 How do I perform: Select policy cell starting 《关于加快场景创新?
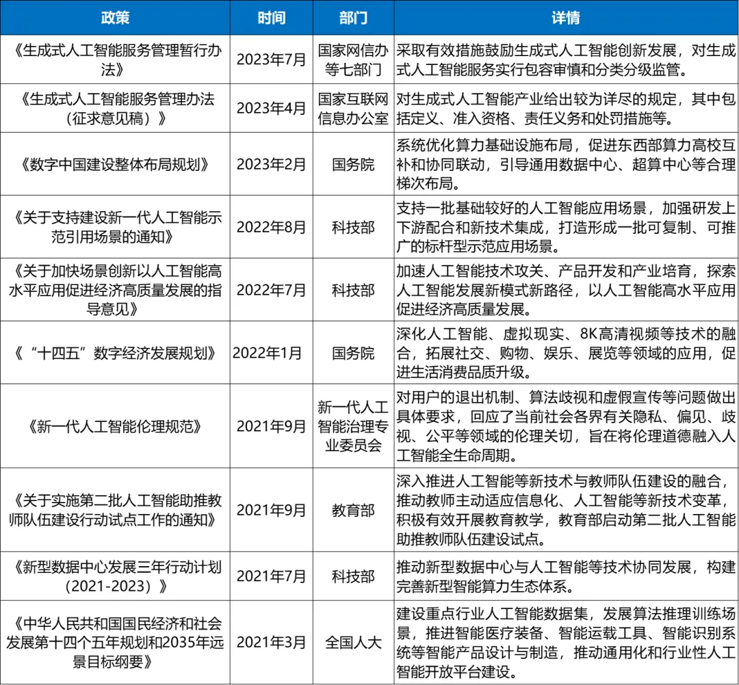tap(115, 290)
